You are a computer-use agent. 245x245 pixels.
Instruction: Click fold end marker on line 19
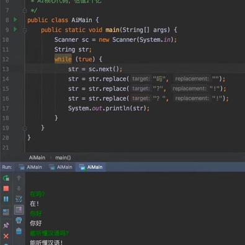point(25,128)
